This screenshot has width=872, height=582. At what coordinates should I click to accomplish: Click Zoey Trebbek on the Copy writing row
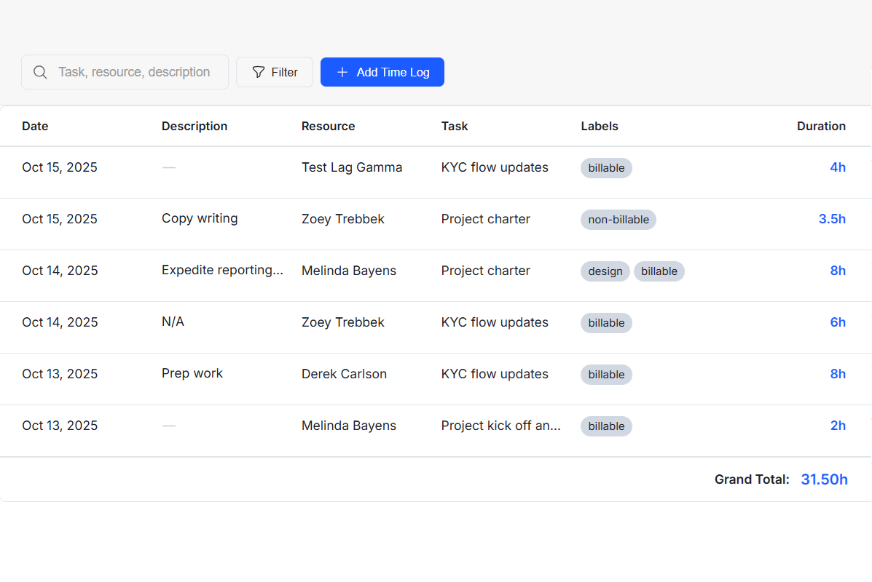342,219
